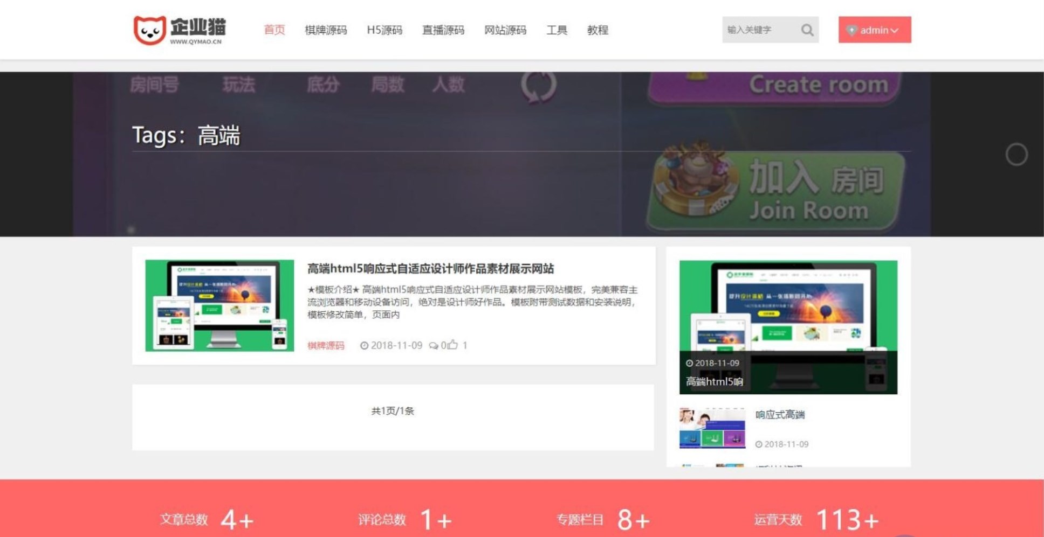Click the comment bubble icon on article

click(x=434, y=345)
